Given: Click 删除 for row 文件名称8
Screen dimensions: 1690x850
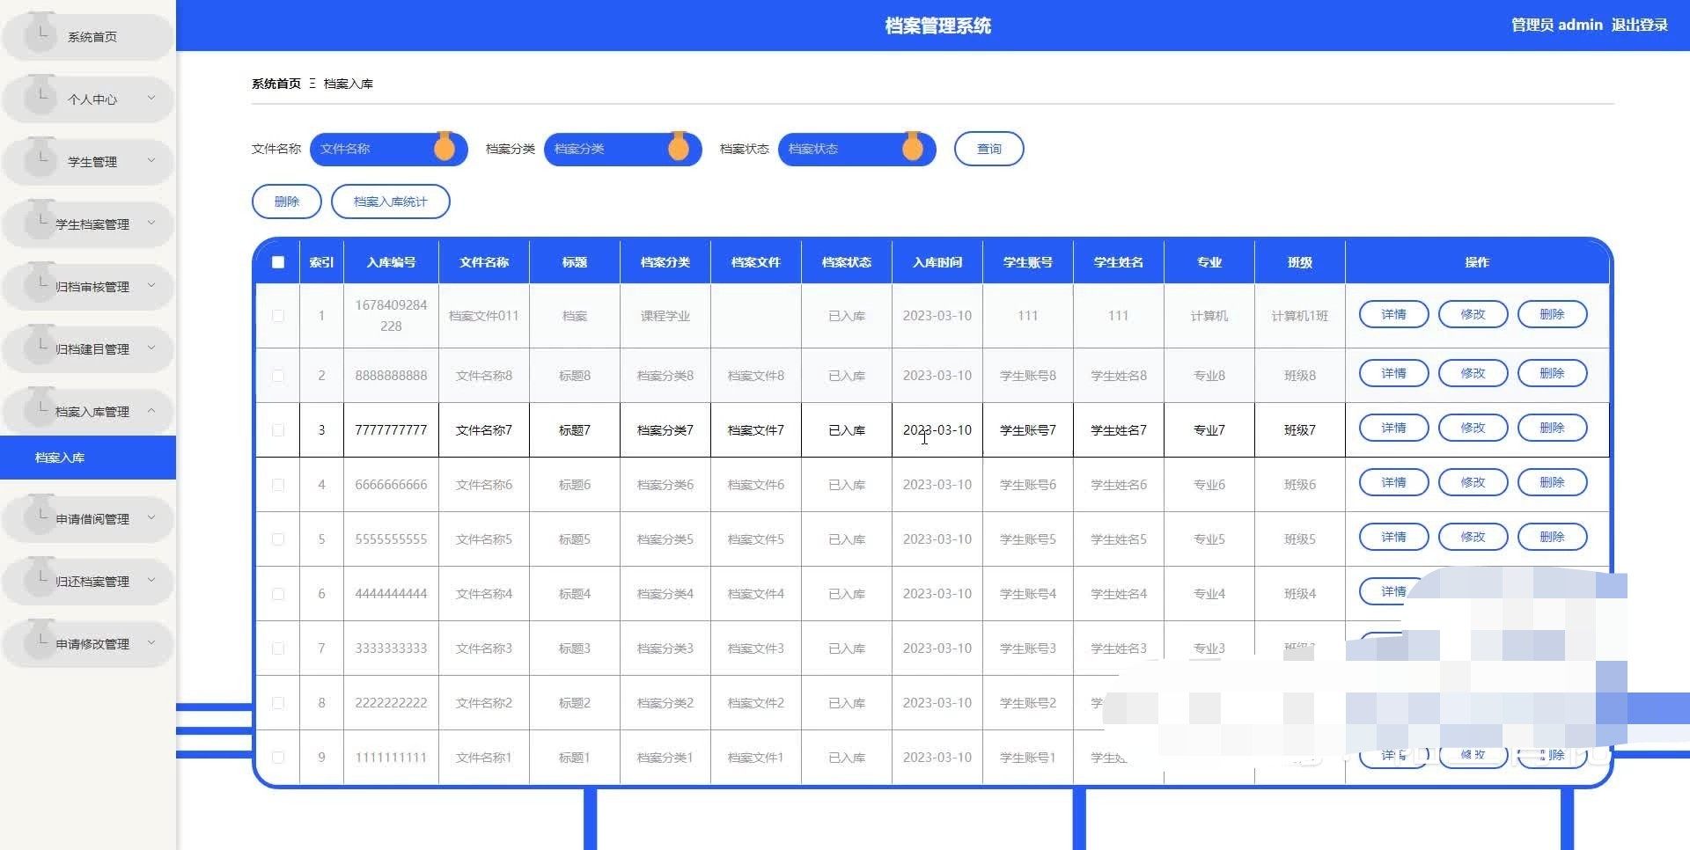Looking at the screenshot, I should click(x=1553, y=373).
